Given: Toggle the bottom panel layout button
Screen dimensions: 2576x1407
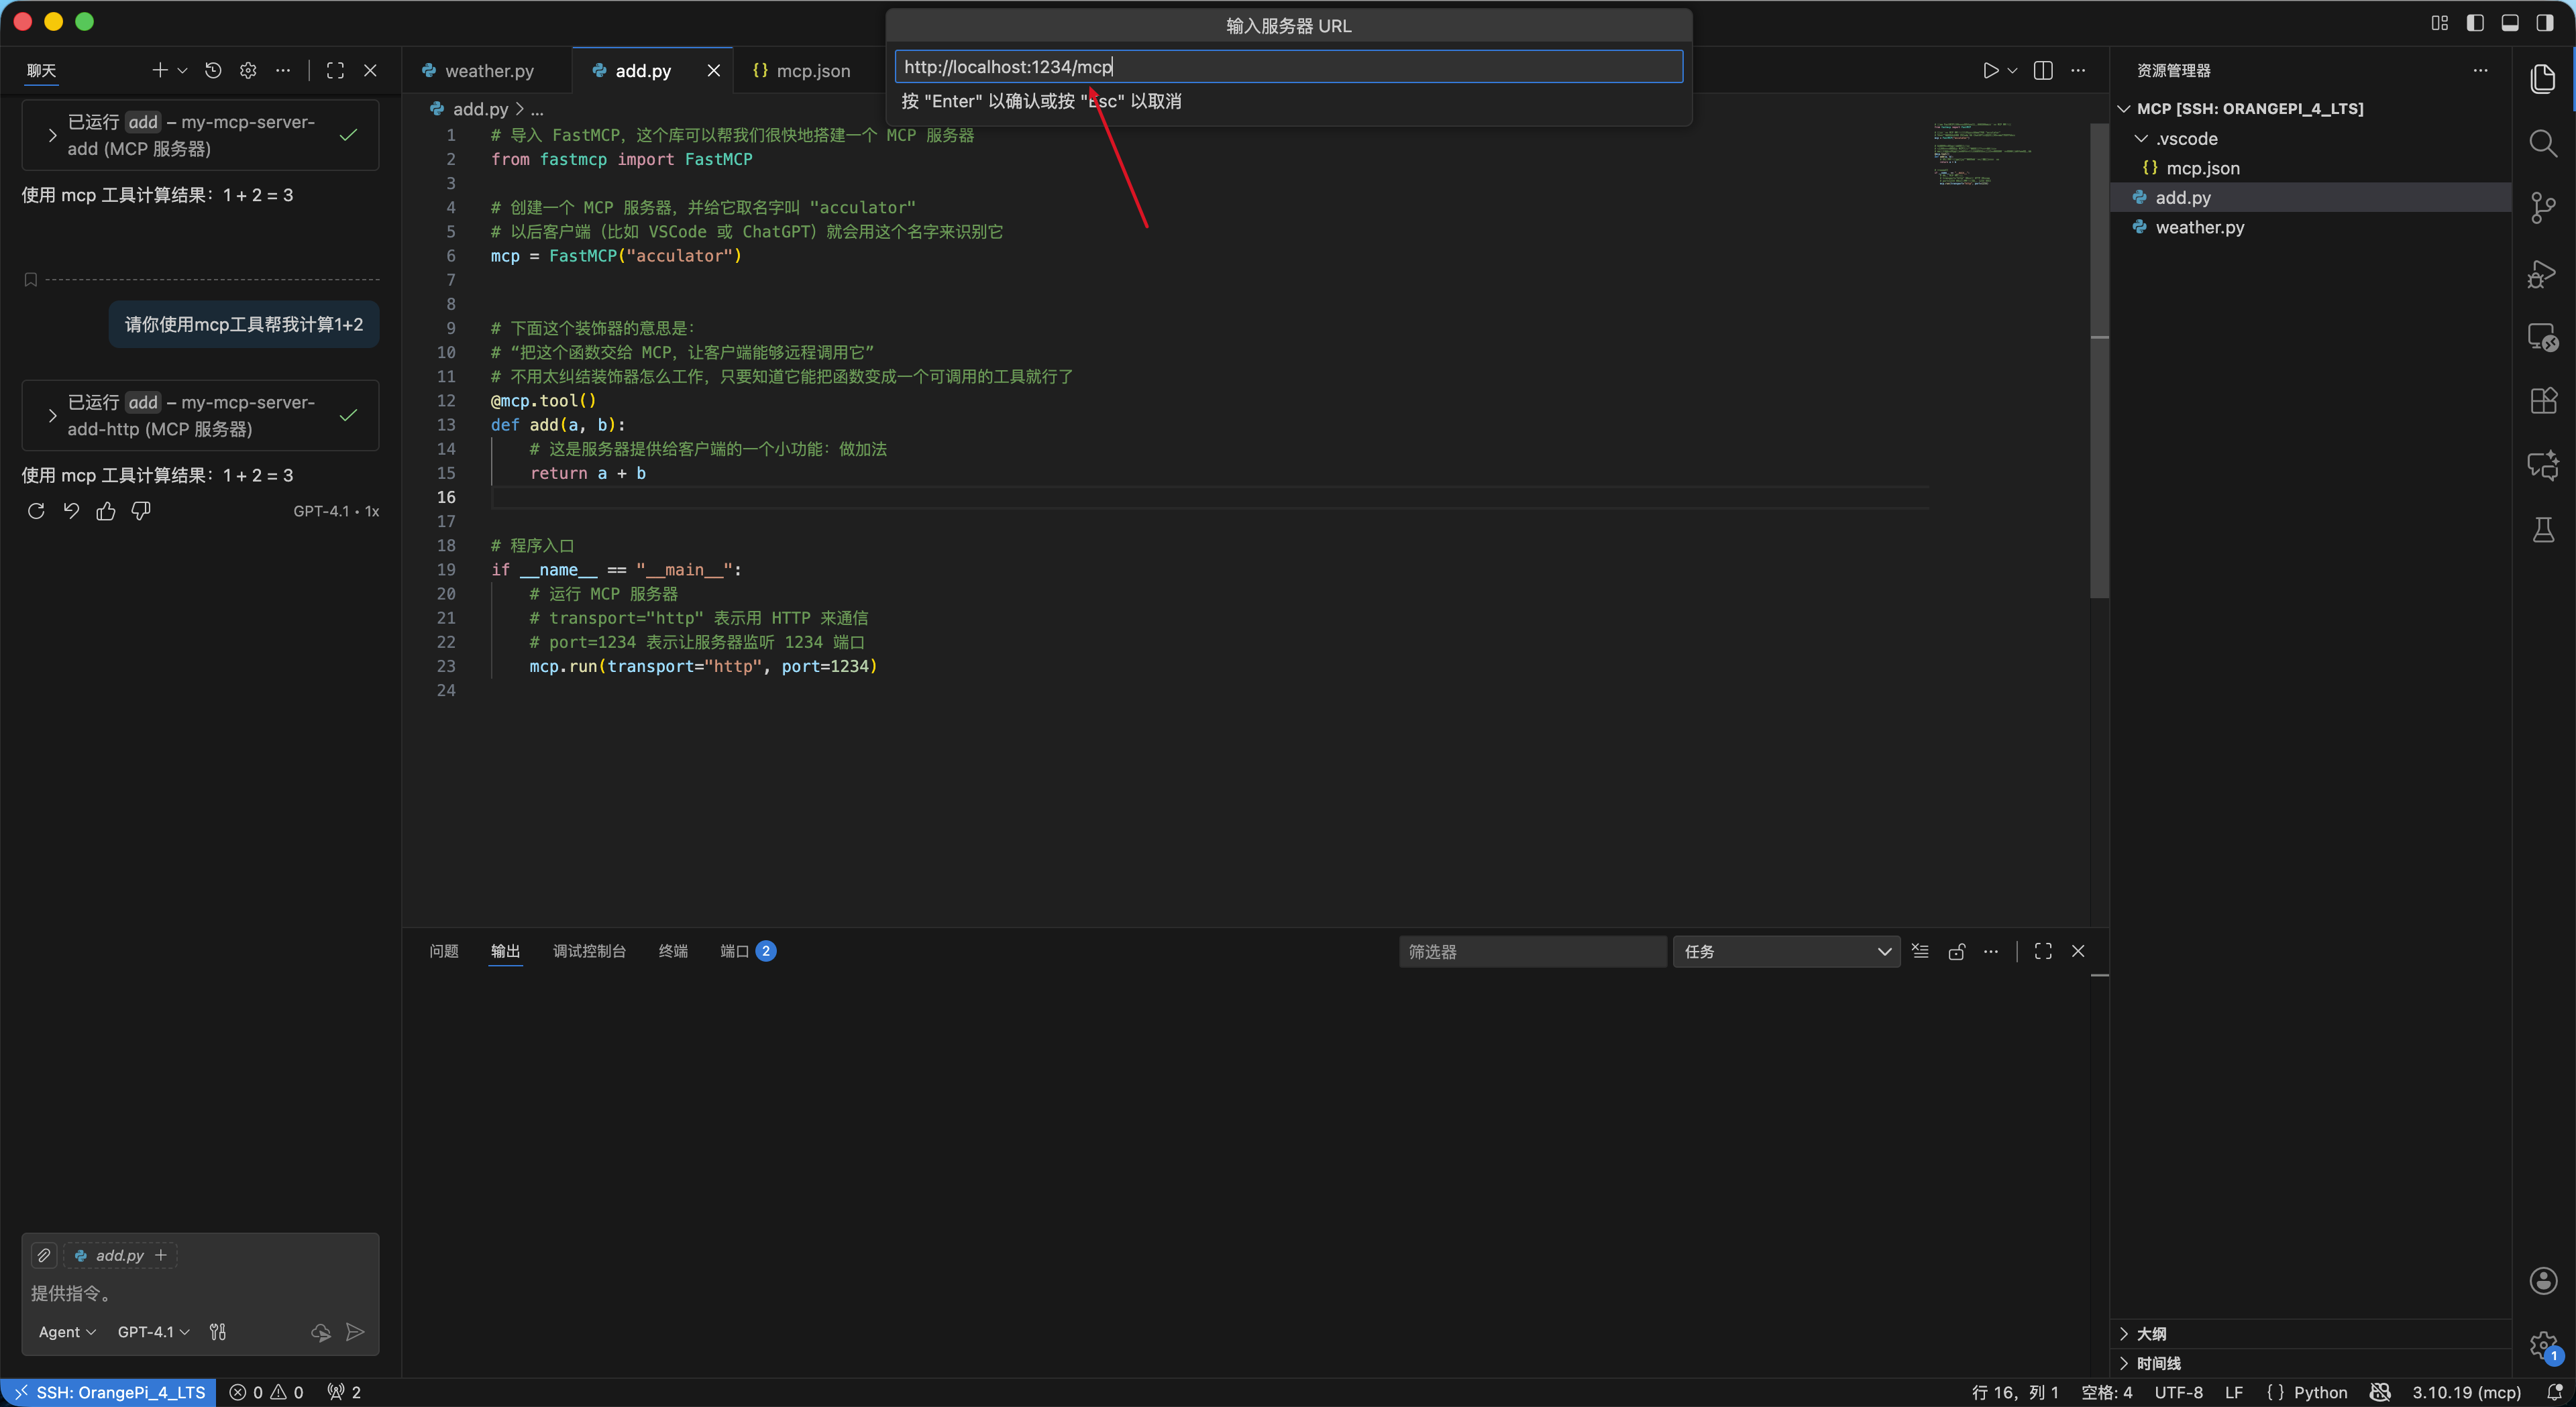Looking at the screenshot, I should tap(2509, 23).
